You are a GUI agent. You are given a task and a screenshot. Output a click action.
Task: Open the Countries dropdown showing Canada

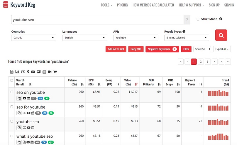click(34, 38)
